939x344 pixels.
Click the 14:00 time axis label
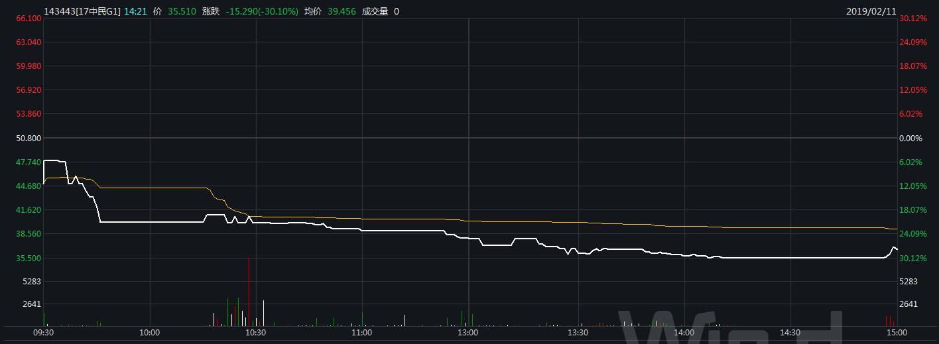[x=684, y=333]
